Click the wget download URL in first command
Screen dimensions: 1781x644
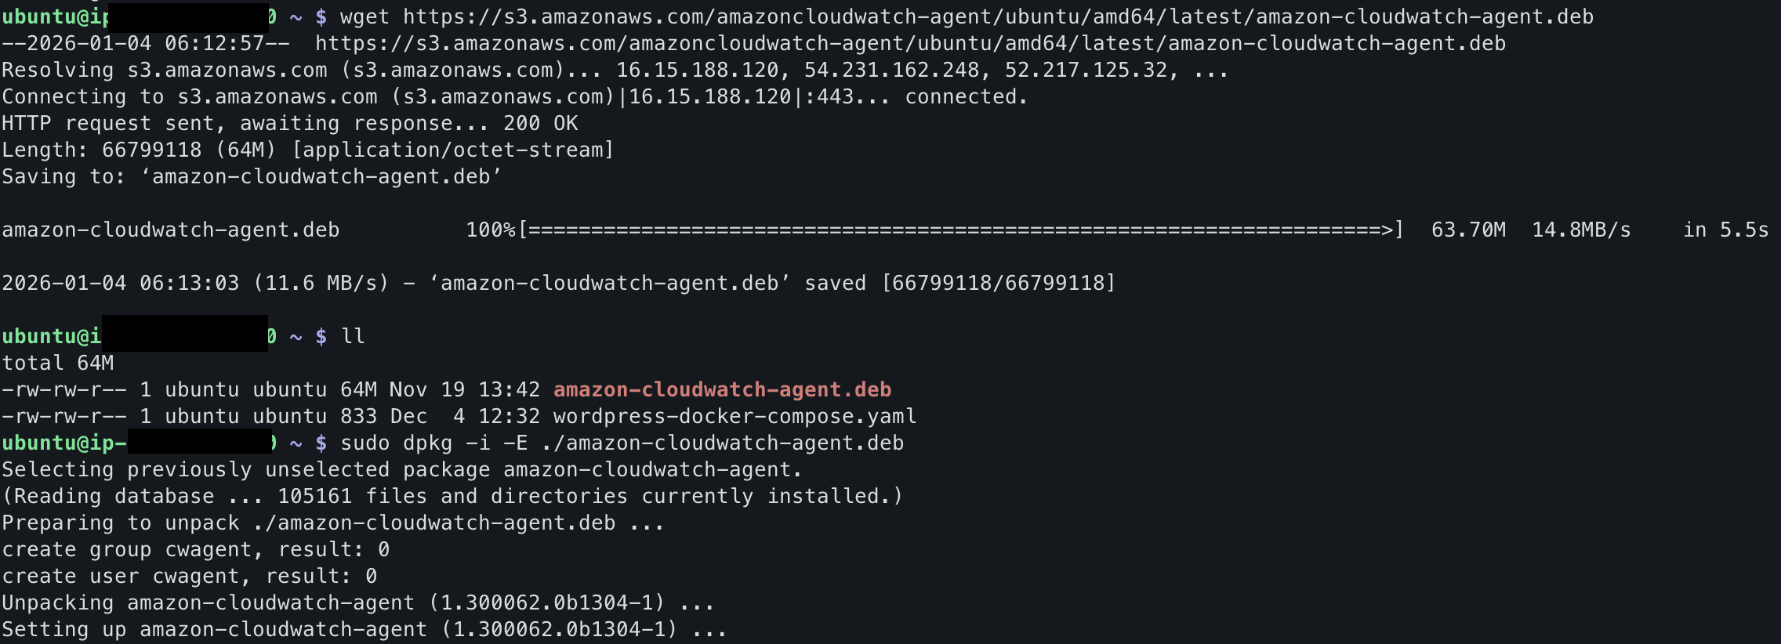[998, 16]
